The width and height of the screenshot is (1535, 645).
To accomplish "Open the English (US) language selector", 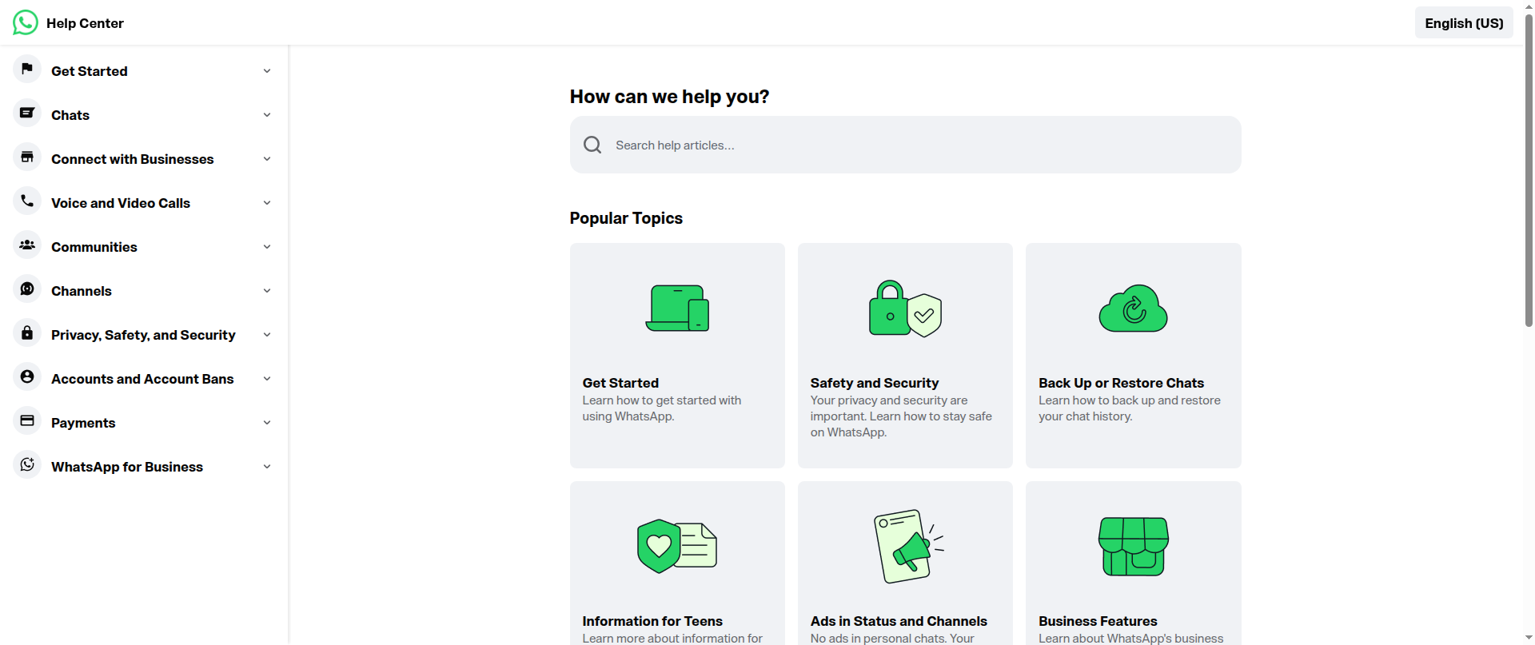I will pos(1464,23).
